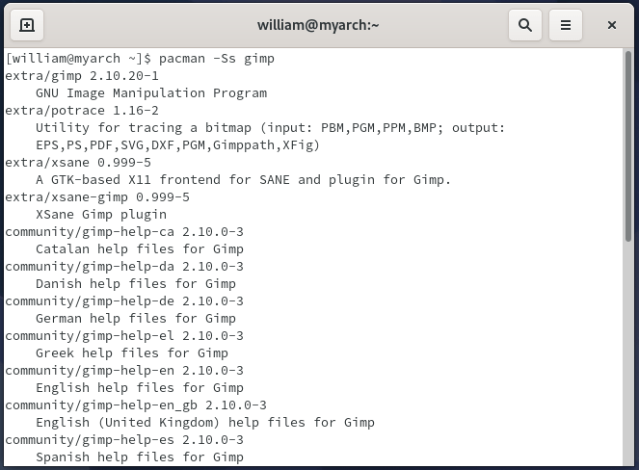Select the line extra/xsane 0.999-5
Image resolution: width=639 pixels, height=470 pixels.
(x=78, y=163)
